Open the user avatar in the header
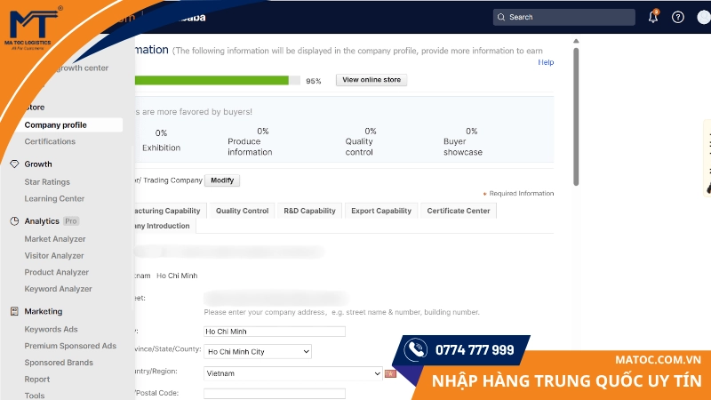Screen dimensions: 711x400 tap(704, 17)
